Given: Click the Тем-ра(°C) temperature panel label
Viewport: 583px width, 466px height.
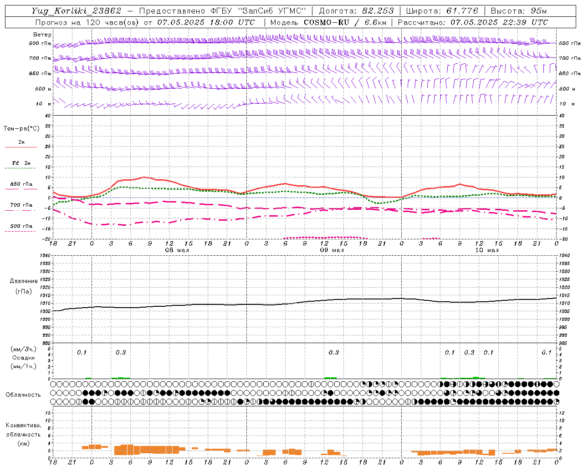Looking at the screenshot, I should 21,129.
